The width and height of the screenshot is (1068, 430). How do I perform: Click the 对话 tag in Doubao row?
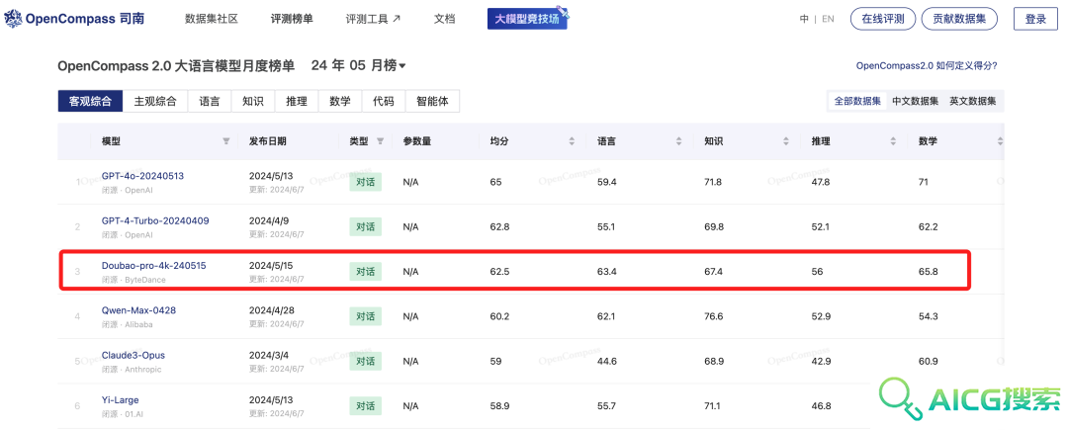366,272
